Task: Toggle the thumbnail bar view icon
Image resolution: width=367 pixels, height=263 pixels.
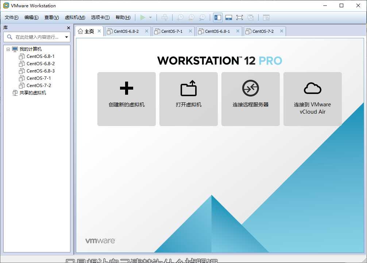Action: coord(229,17)
